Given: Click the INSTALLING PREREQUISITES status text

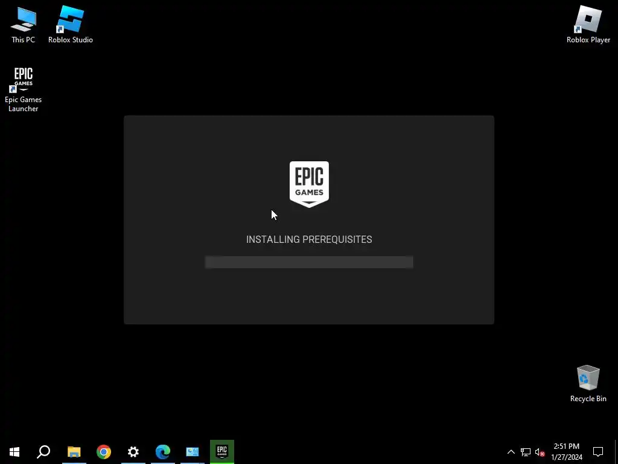Looking at the screenshot, I should pyautogui.click(x=309, y=239).
